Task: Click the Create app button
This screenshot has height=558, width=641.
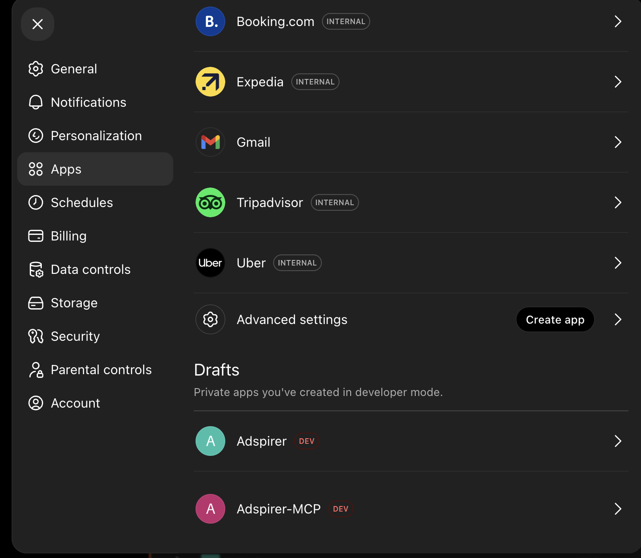Action: tap(555, 319)
